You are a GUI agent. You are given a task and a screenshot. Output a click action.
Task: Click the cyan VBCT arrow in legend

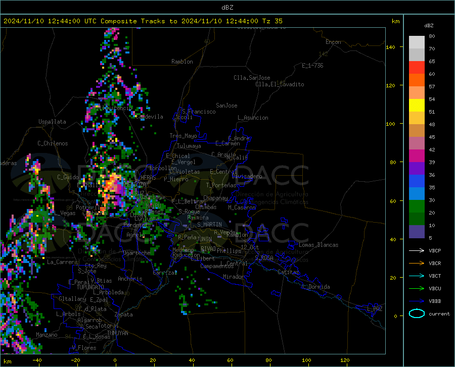(x=417, y=276)
